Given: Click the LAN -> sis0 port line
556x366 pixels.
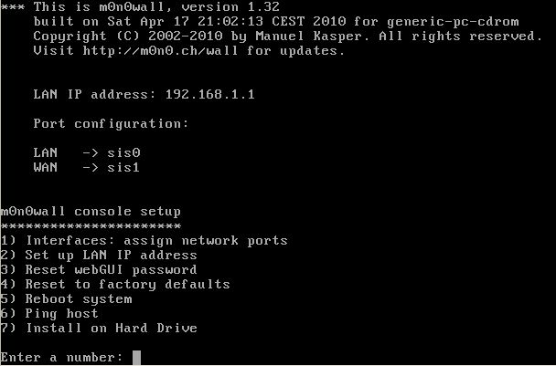Looking at the screenshot, I should click(87, 153).
